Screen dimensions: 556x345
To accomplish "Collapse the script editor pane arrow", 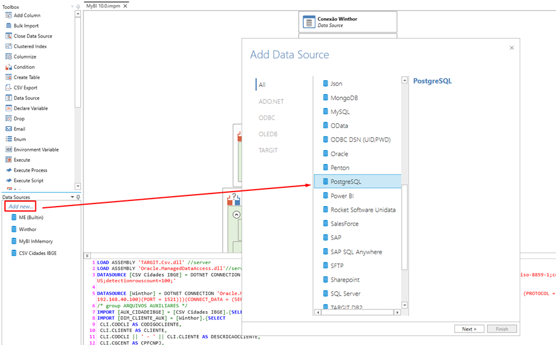I will pos(87,255).
